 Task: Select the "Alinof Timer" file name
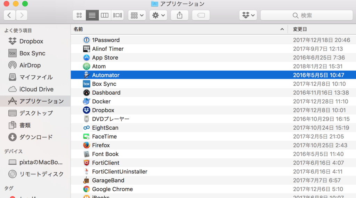[108, 49]
